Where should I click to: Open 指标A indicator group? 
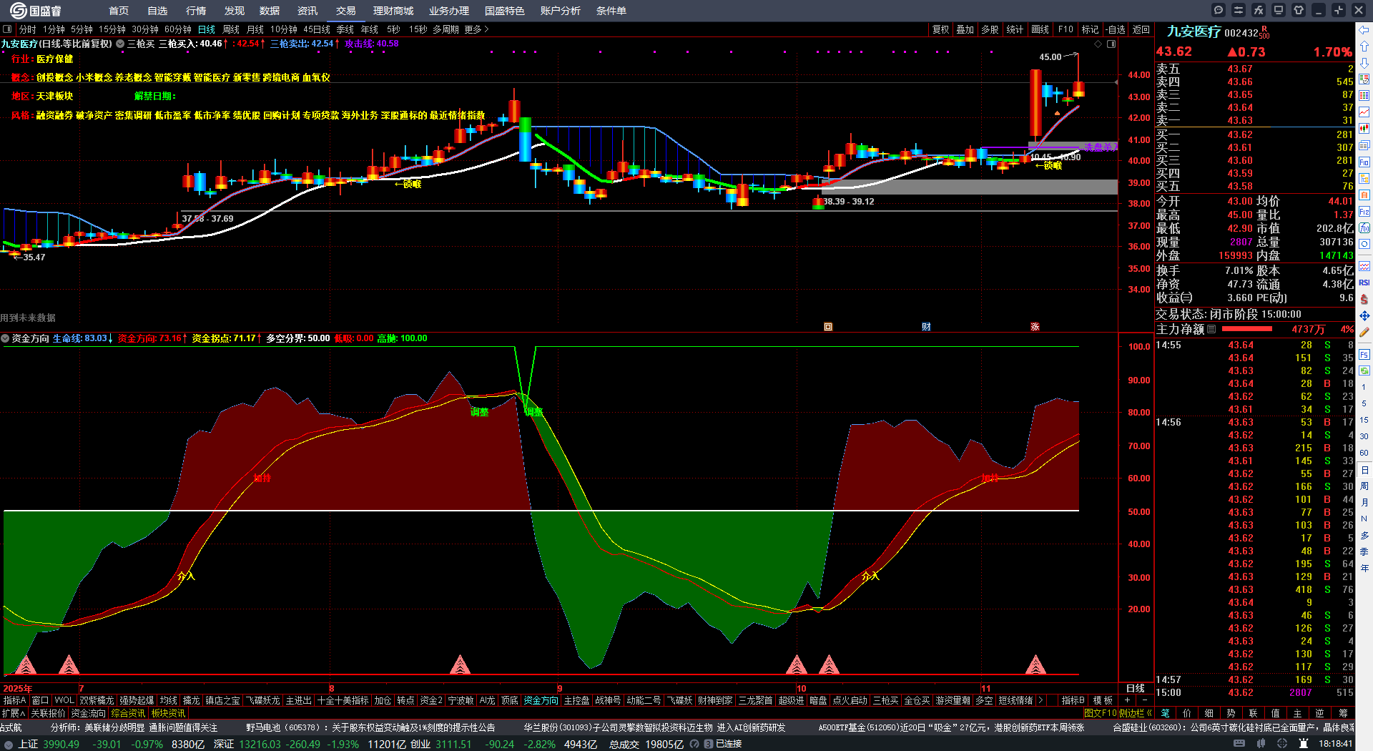[x=14, y=700]
